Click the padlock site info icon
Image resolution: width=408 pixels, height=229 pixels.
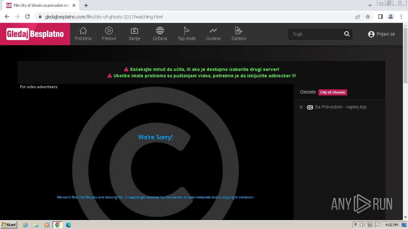(x=40, y=17)
